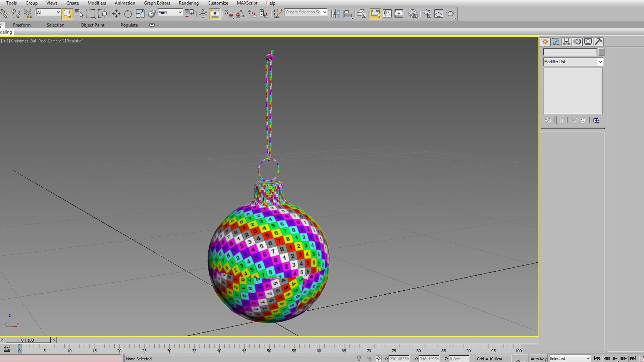The image size is (644, 362).
Task: Toggle Window/Crossing selection mode
Action: coord(103,14)
